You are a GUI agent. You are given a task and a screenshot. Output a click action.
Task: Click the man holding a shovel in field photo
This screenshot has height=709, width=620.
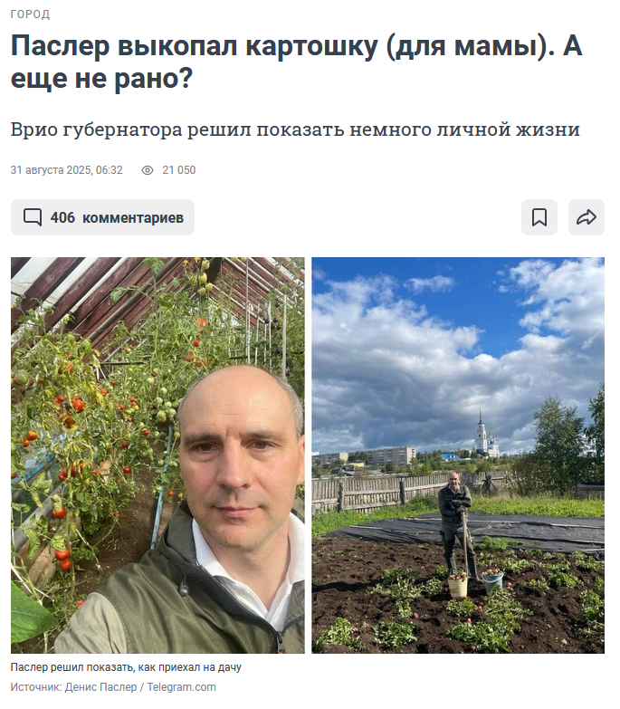coord(457,527)
